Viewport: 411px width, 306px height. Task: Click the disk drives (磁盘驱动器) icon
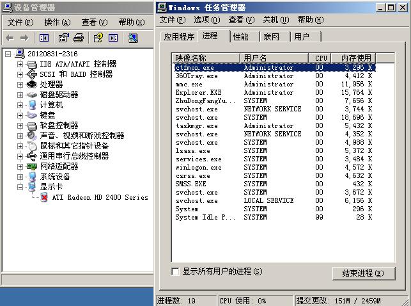tap(32, 95)
